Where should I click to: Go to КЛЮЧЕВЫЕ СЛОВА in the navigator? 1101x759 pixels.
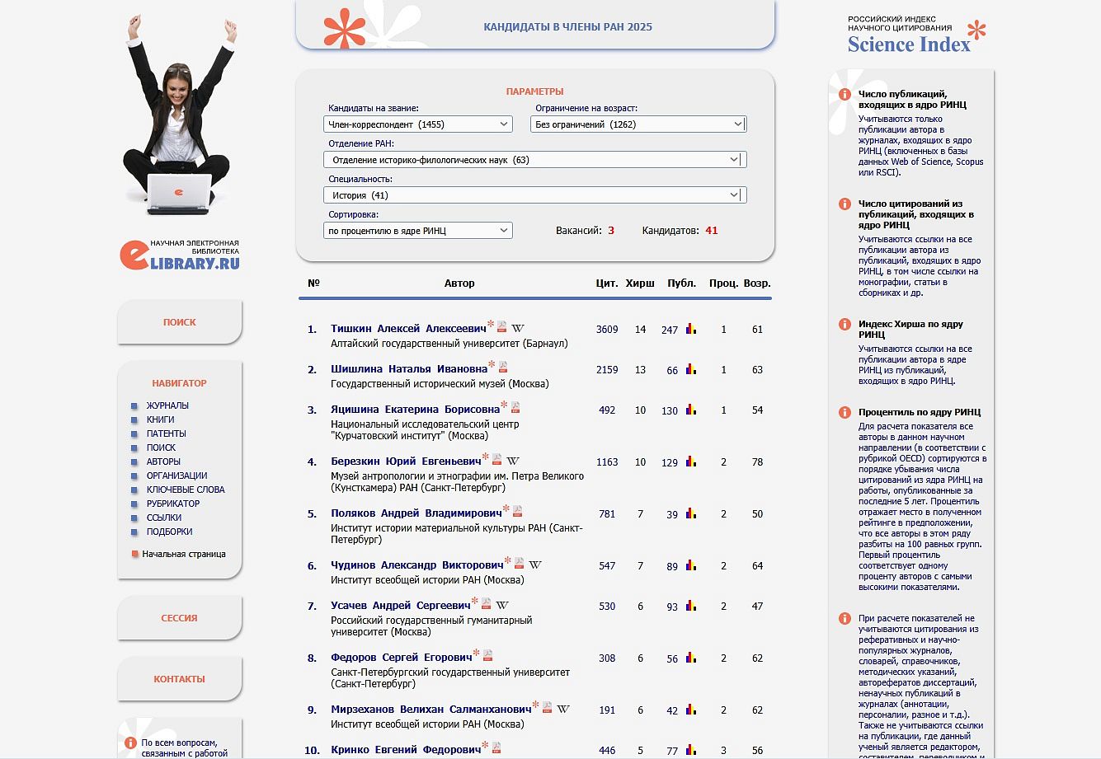pyautogui.click(x=186, y=490)
